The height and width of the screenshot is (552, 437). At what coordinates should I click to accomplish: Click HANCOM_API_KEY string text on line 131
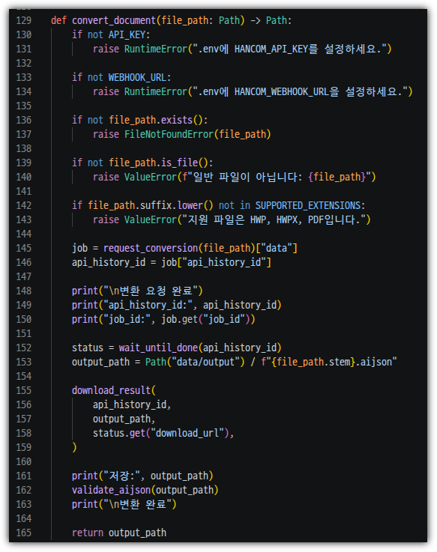pyautogui.click(x=271, y=49)
